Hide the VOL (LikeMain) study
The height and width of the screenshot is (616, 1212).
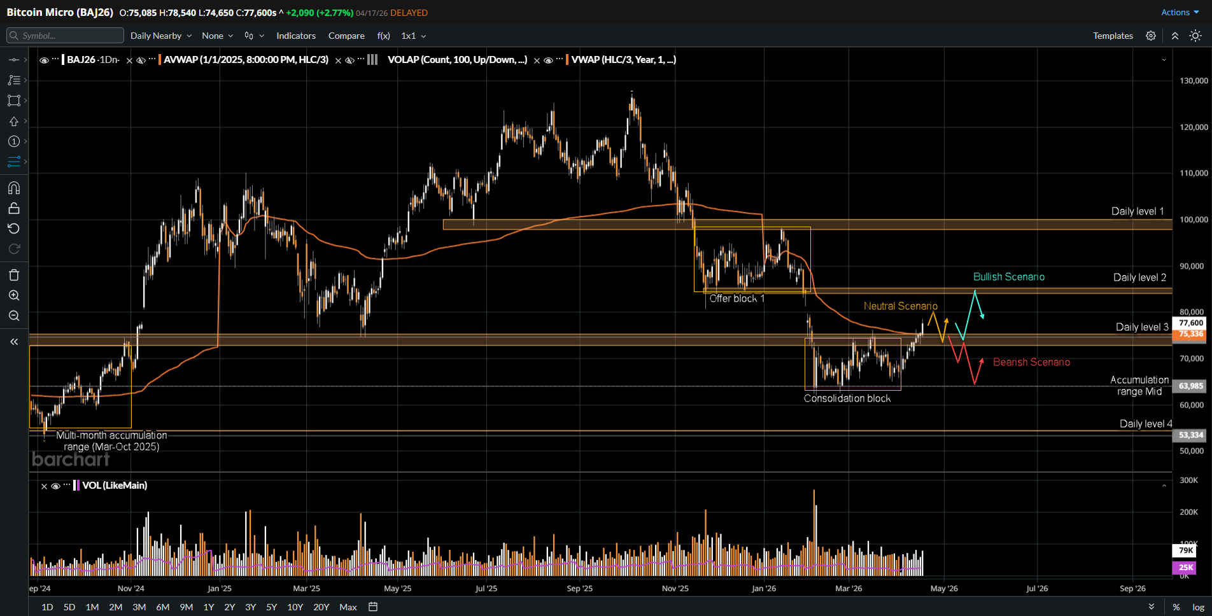[55, 486]
